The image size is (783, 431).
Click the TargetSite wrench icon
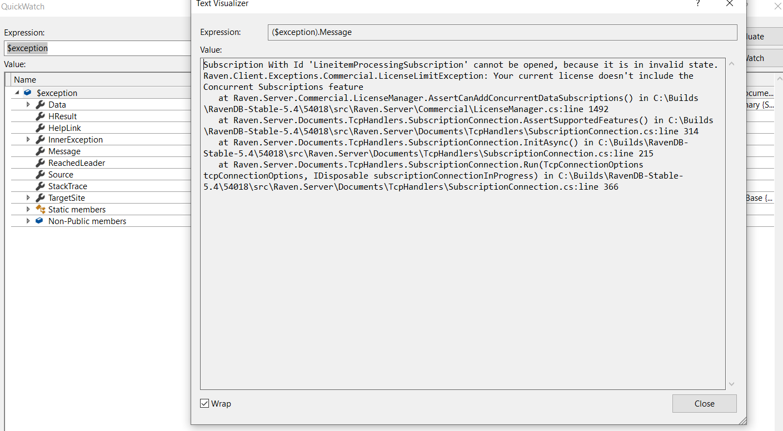40,197
